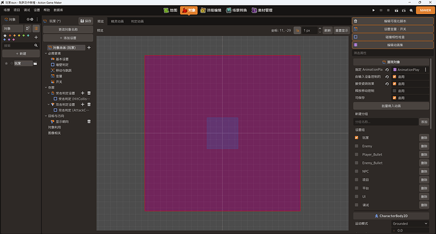Click the 更改对象名称 rename button
Screen dimensions: 436x234
[x=68, y=30]
